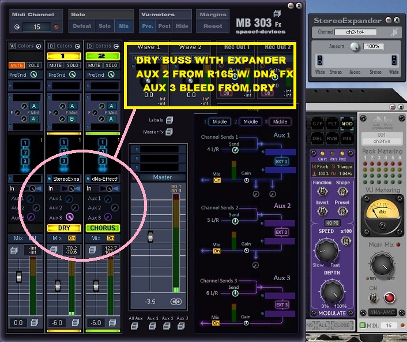Click the StereoExpander Amount knob

coord(355,47)
